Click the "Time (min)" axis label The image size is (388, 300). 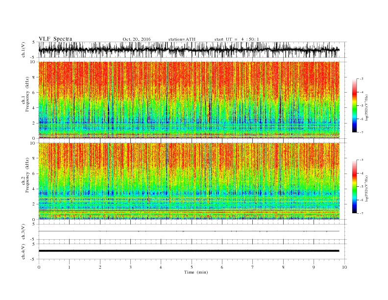tap(196, 272)
